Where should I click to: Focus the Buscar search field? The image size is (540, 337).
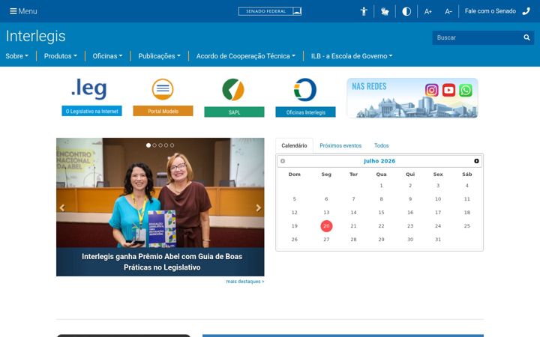coord(477,37)
